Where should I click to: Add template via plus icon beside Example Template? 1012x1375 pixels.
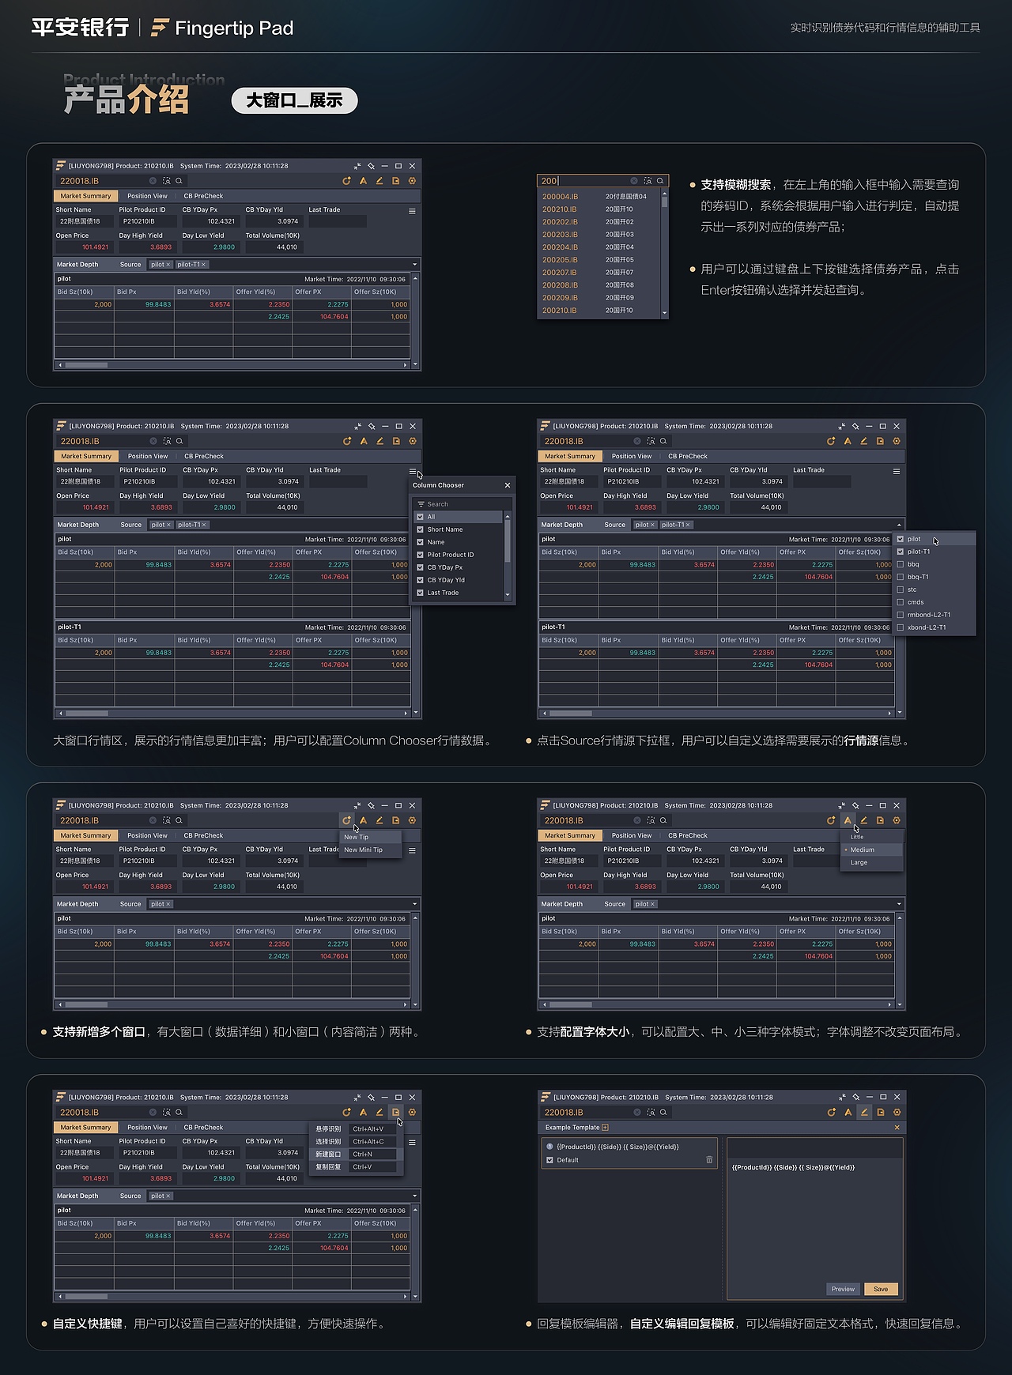[x=606, y=1128]
